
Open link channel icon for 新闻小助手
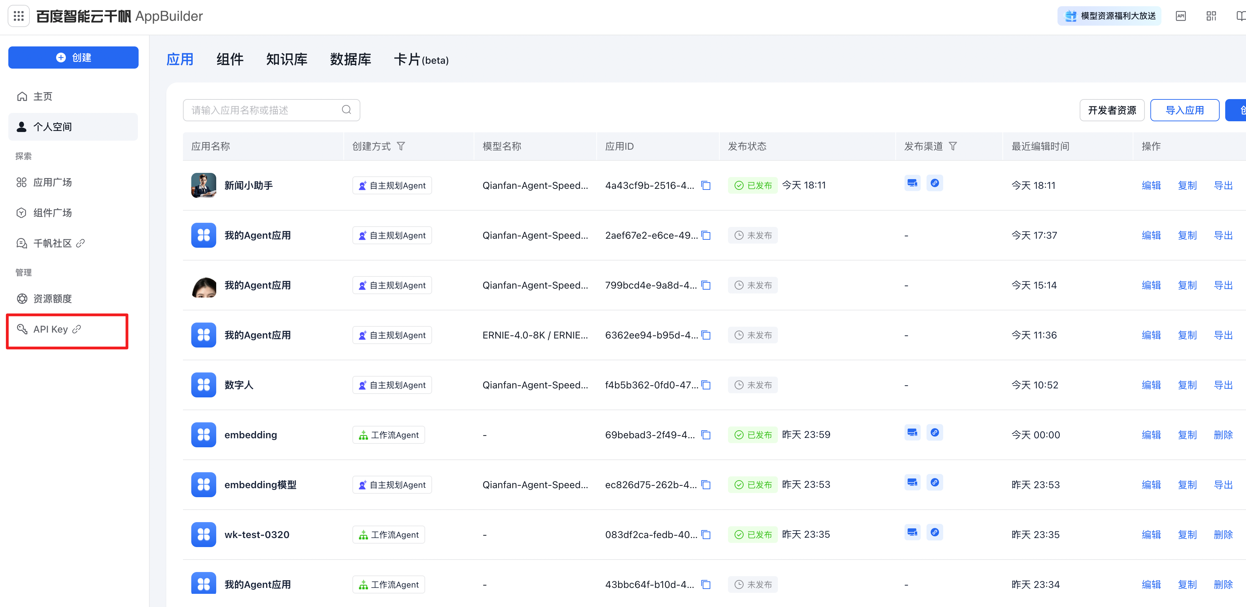pyautogui.click(x=934, y=183)
